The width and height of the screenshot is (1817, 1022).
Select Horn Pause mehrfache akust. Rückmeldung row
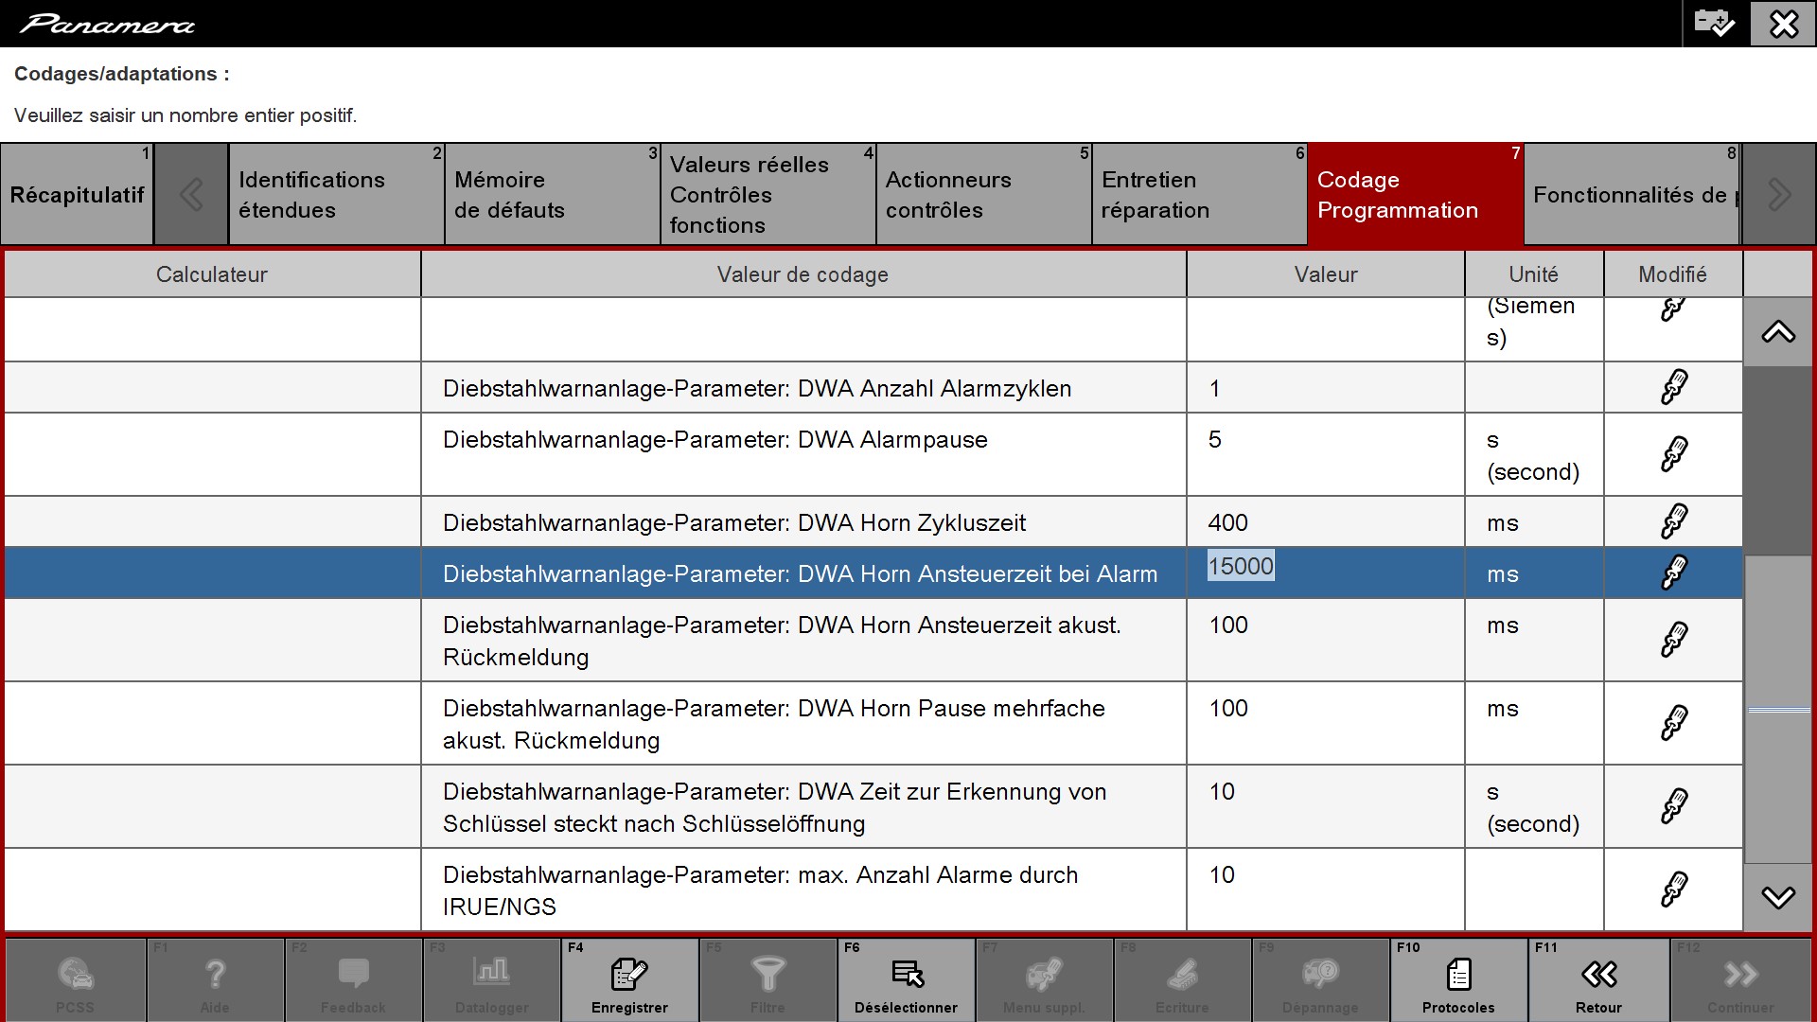pos(873,723)
